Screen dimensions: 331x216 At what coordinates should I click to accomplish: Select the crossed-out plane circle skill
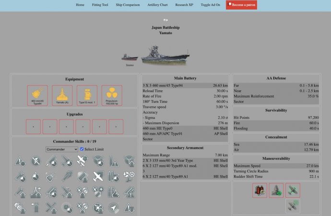[x=36, y=161]
